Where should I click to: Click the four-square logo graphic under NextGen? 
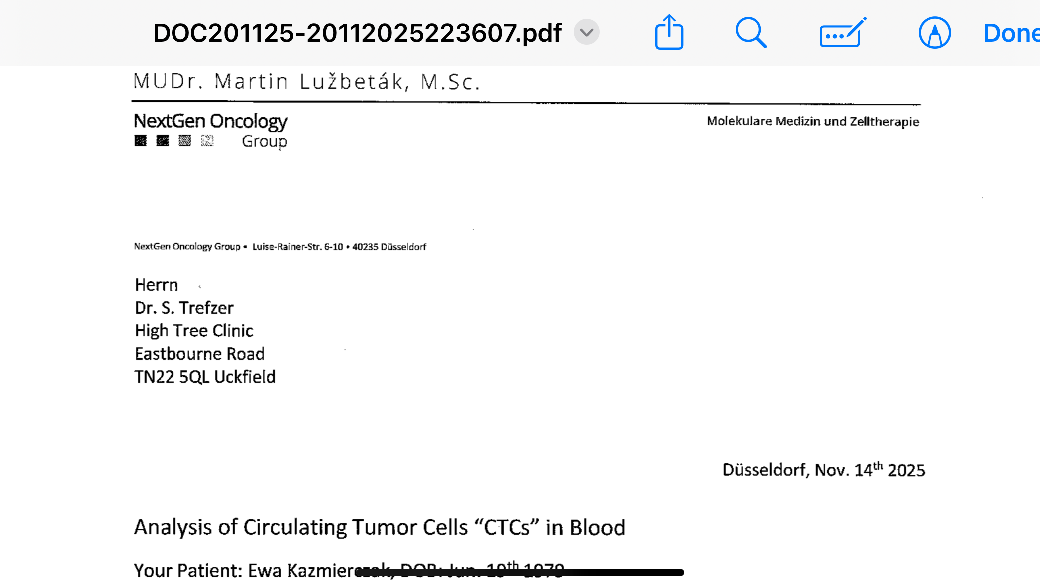pyautogui.click(x=174, y=141)
